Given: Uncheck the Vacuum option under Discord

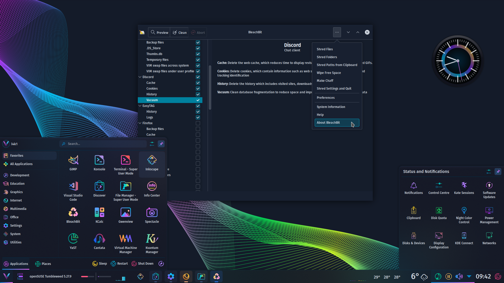Looking at the screenshot, I should [x=198, y=100].
